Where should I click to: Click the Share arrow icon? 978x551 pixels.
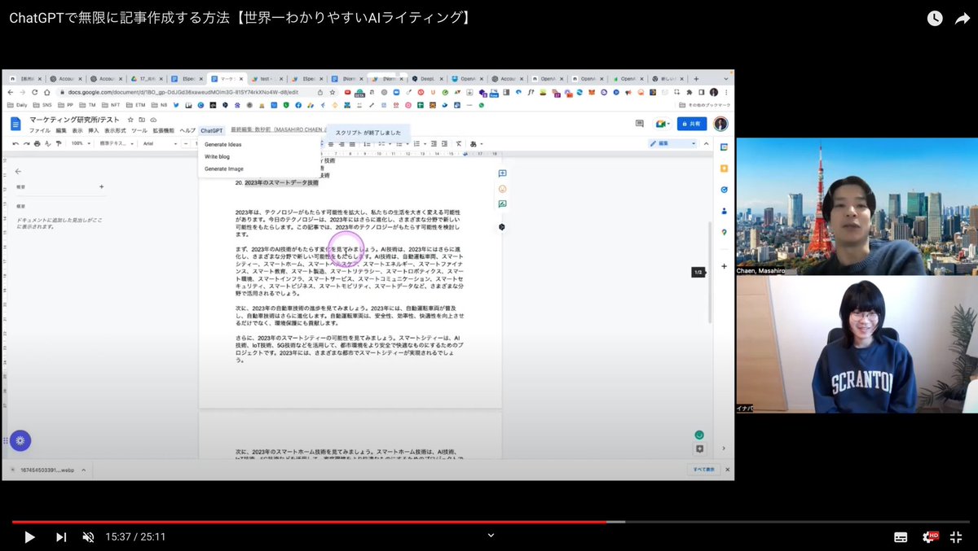tap(962, 18)
